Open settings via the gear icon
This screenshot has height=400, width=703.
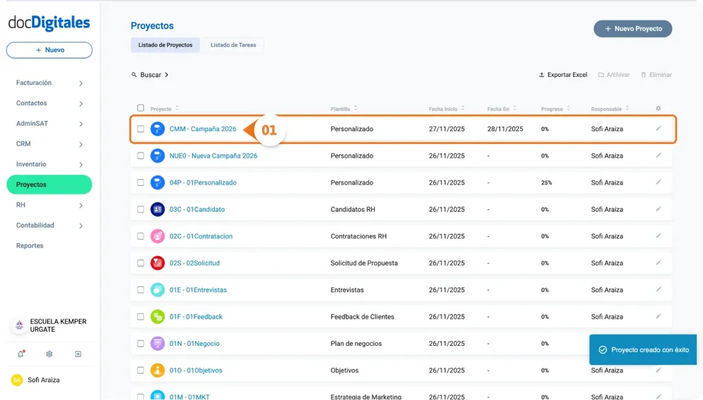tap(48, 354)
